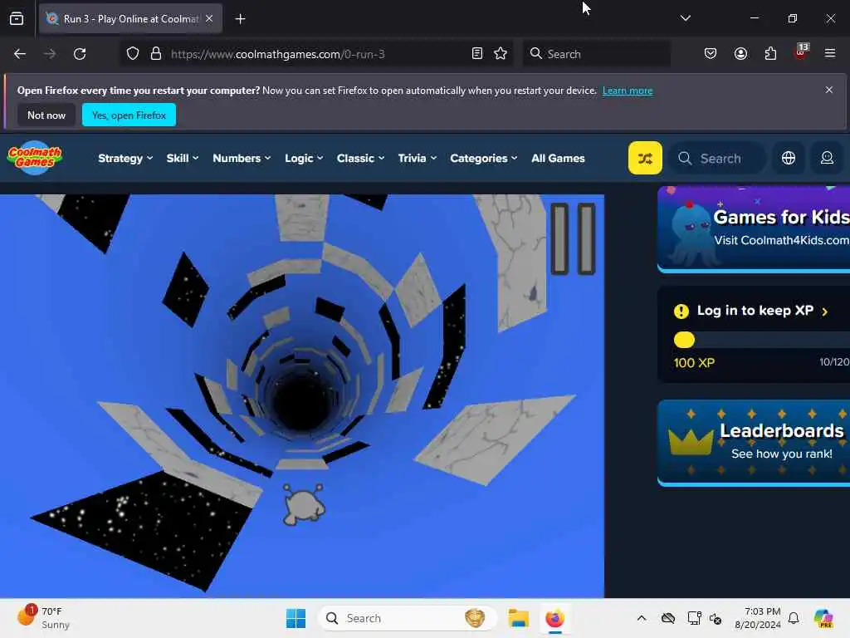Open the Firefox account icon
850x638 pixels.
tap(740, 54)
